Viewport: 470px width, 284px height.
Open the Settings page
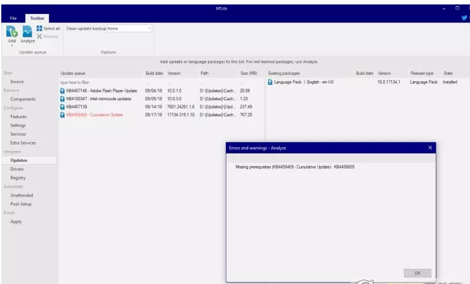point(18,126)
